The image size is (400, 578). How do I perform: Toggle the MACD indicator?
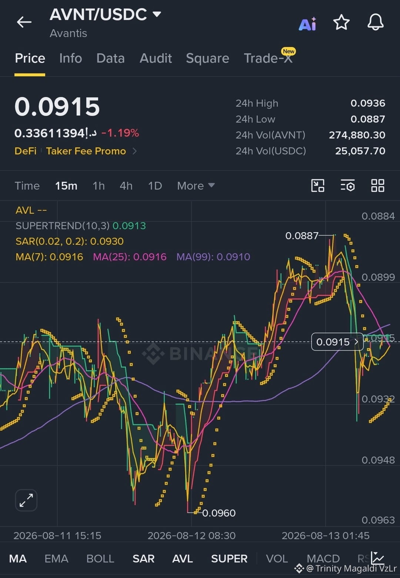coord(323,558)
